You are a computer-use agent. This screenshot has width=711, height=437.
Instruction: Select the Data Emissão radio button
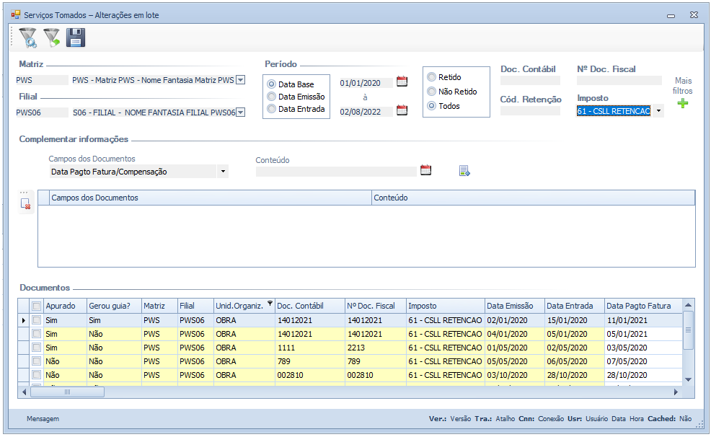coord(272,97)
